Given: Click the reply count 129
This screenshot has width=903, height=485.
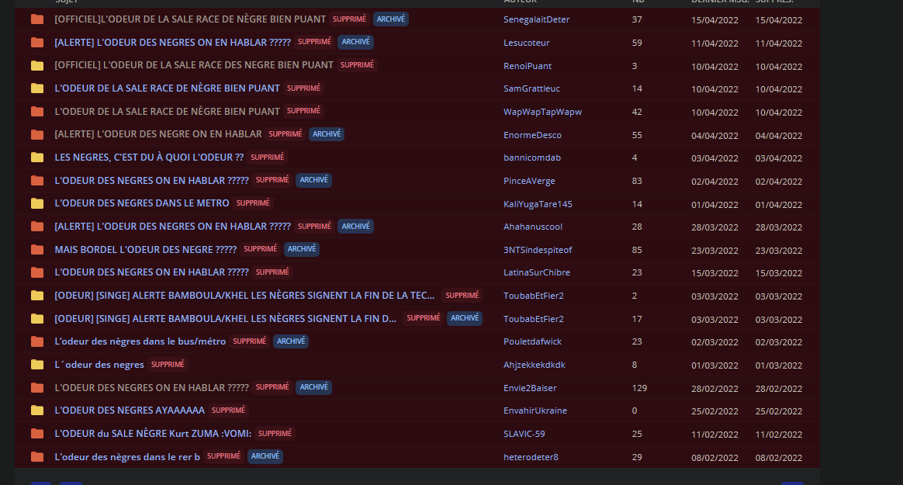Looking at the screenshot, I should (639, 388).
